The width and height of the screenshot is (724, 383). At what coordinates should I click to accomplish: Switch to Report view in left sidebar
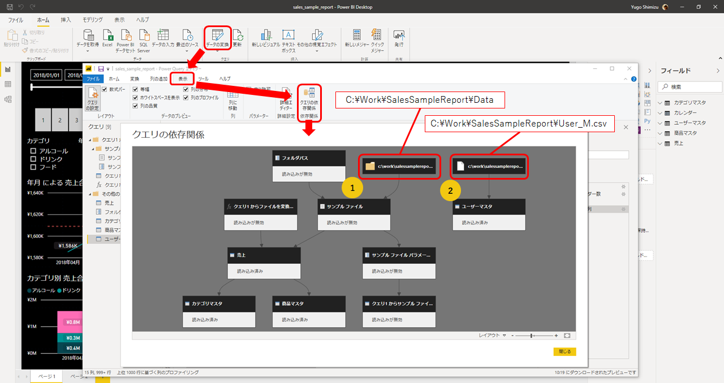(x=8, y=69)
